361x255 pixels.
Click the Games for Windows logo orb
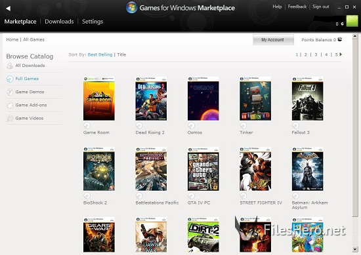pyautogui.click(x=131, y=7)
